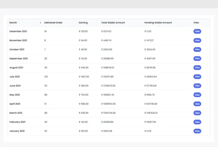Image resolution: width=218 pixels, height=147 pixels.
Task: Click the Month column header
Action: pyautogui.click(x=13, y=23)
